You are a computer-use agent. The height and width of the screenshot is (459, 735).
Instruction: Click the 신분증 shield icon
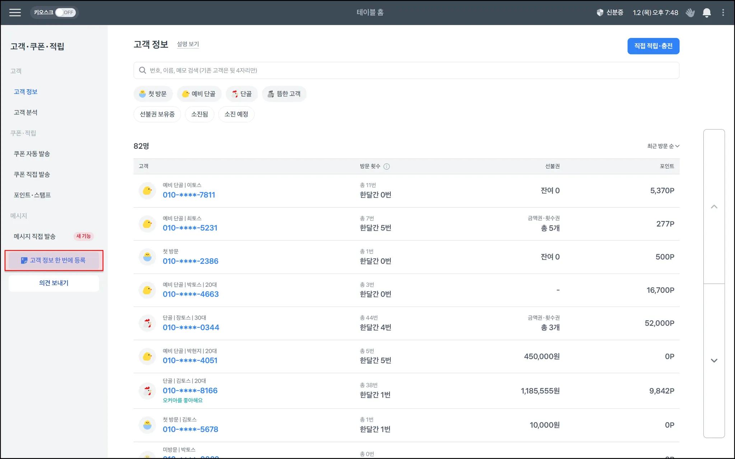point(600,13)
